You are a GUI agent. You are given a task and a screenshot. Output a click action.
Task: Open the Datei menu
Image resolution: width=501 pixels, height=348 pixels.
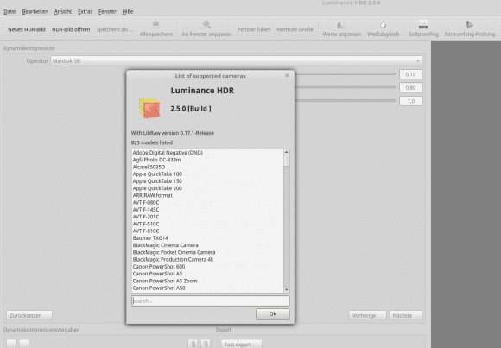tap(10, 11)
